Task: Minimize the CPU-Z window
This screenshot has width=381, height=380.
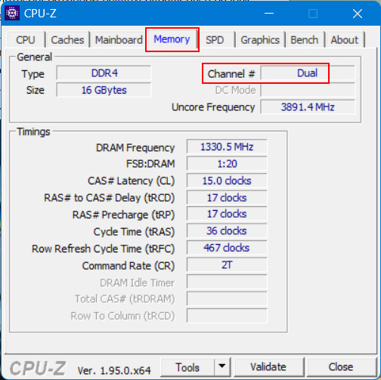Action: [269, 14]
